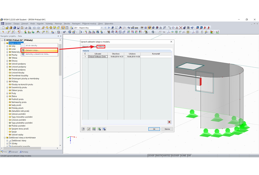Click the Undo arrow icon
Image resolution: width=259 pixels, height=175 pixels.
click(34, 28)
